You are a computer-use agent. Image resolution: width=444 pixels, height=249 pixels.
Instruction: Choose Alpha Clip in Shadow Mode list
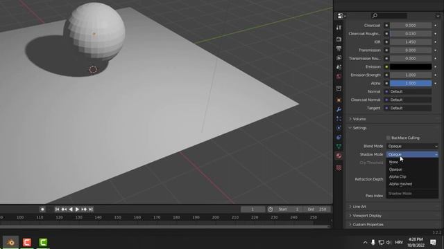(412, 177)
